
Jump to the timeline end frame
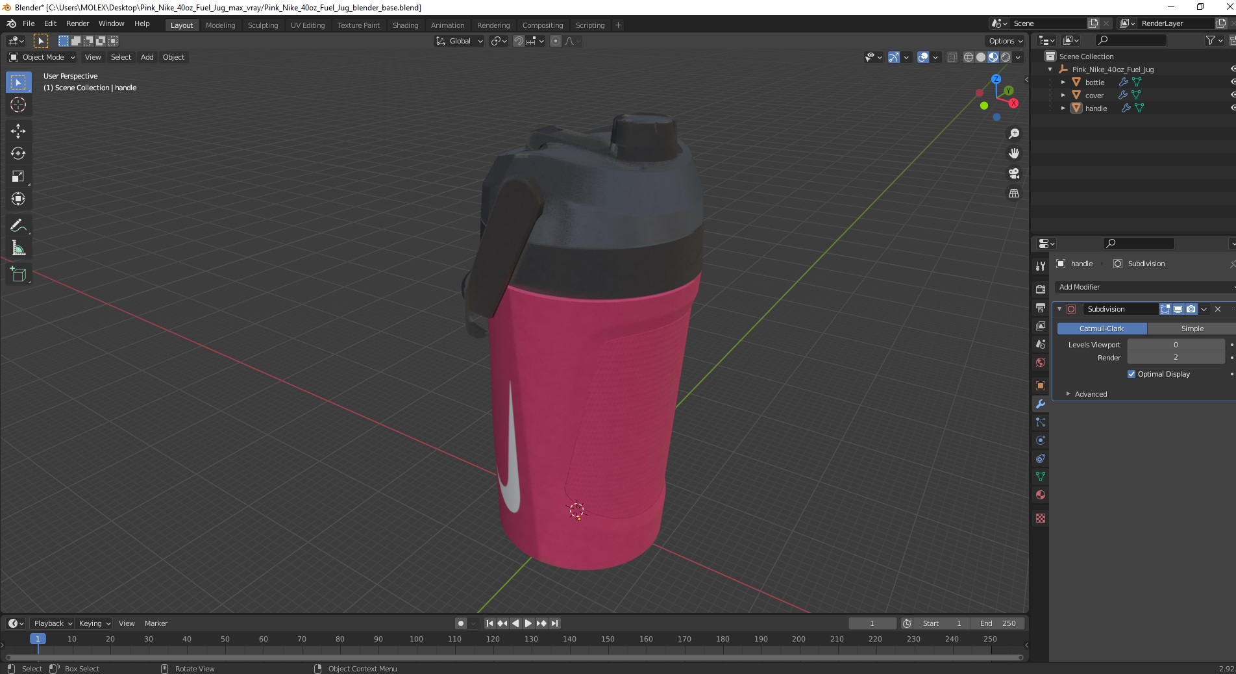pyautogui.click(x=554, y=623)
